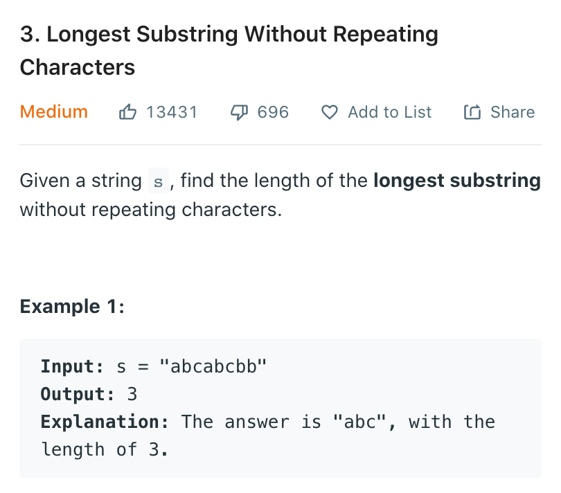Click the Example 1 heading
Image resolution: width=561 pixels, height=493 pixels.
tap(72, 306)
